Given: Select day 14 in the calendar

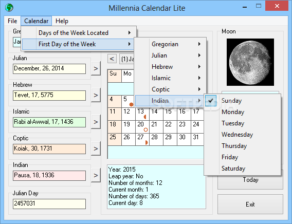Looking at the screenshot, I should click(156, 114).
